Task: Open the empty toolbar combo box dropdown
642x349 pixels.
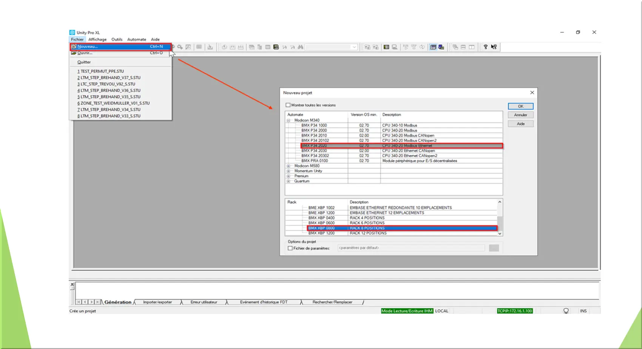Action: [354, 47]
